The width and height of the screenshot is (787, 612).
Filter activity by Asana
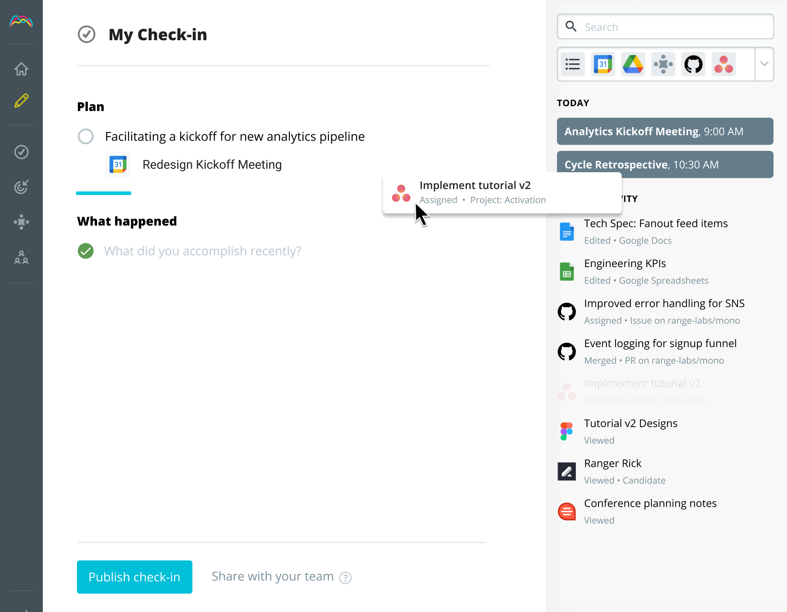coord(724,64)
